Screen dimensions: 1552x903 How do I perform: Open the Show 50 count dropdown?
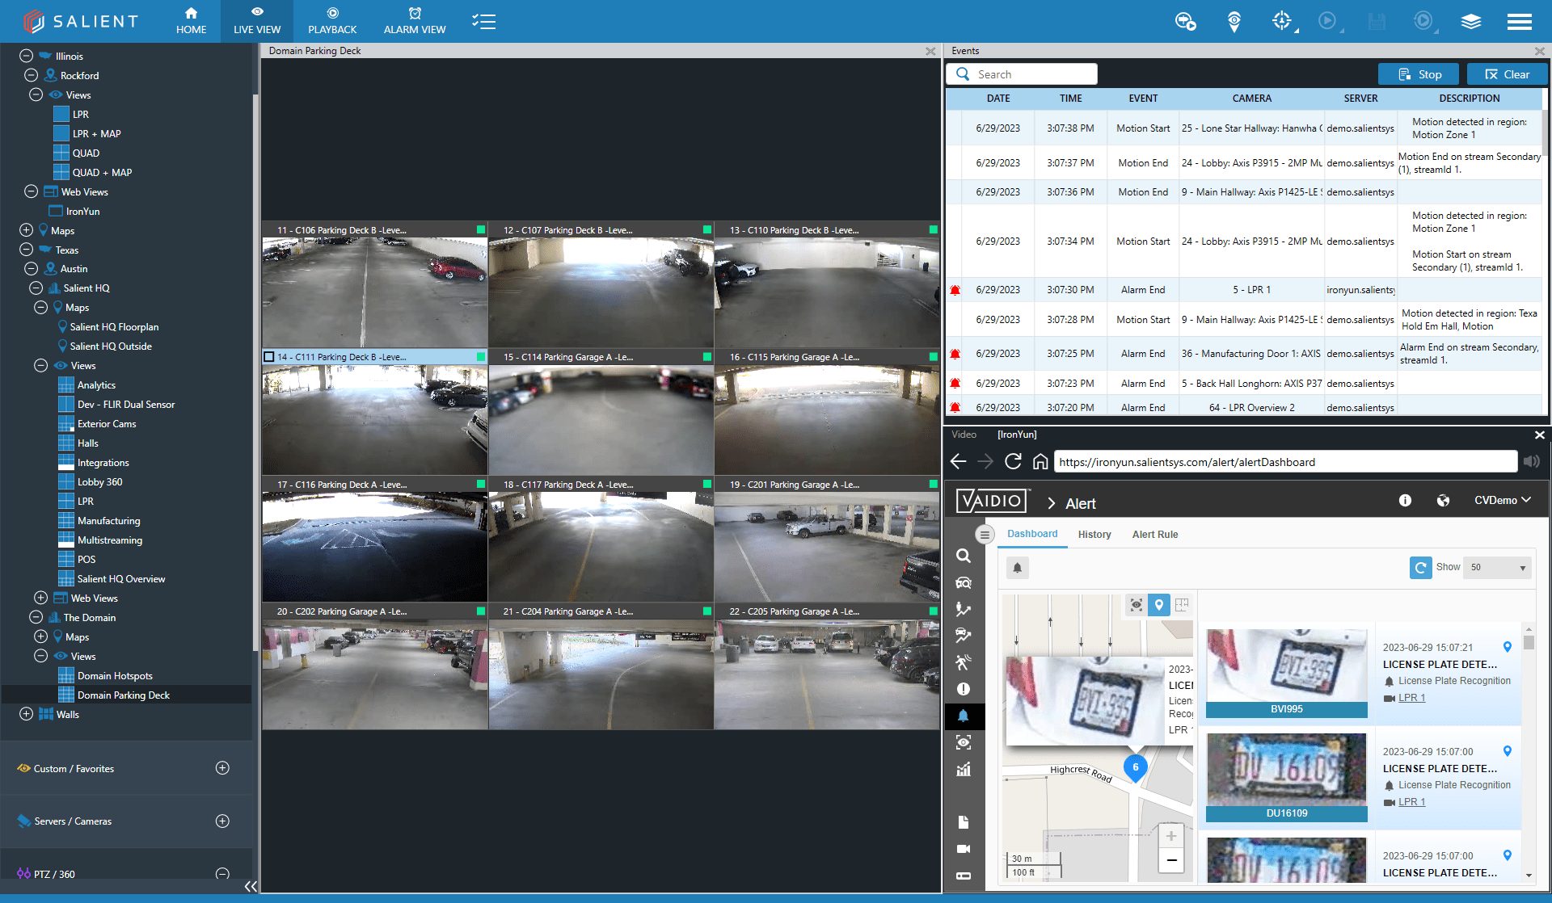[x=1498, y=567]
